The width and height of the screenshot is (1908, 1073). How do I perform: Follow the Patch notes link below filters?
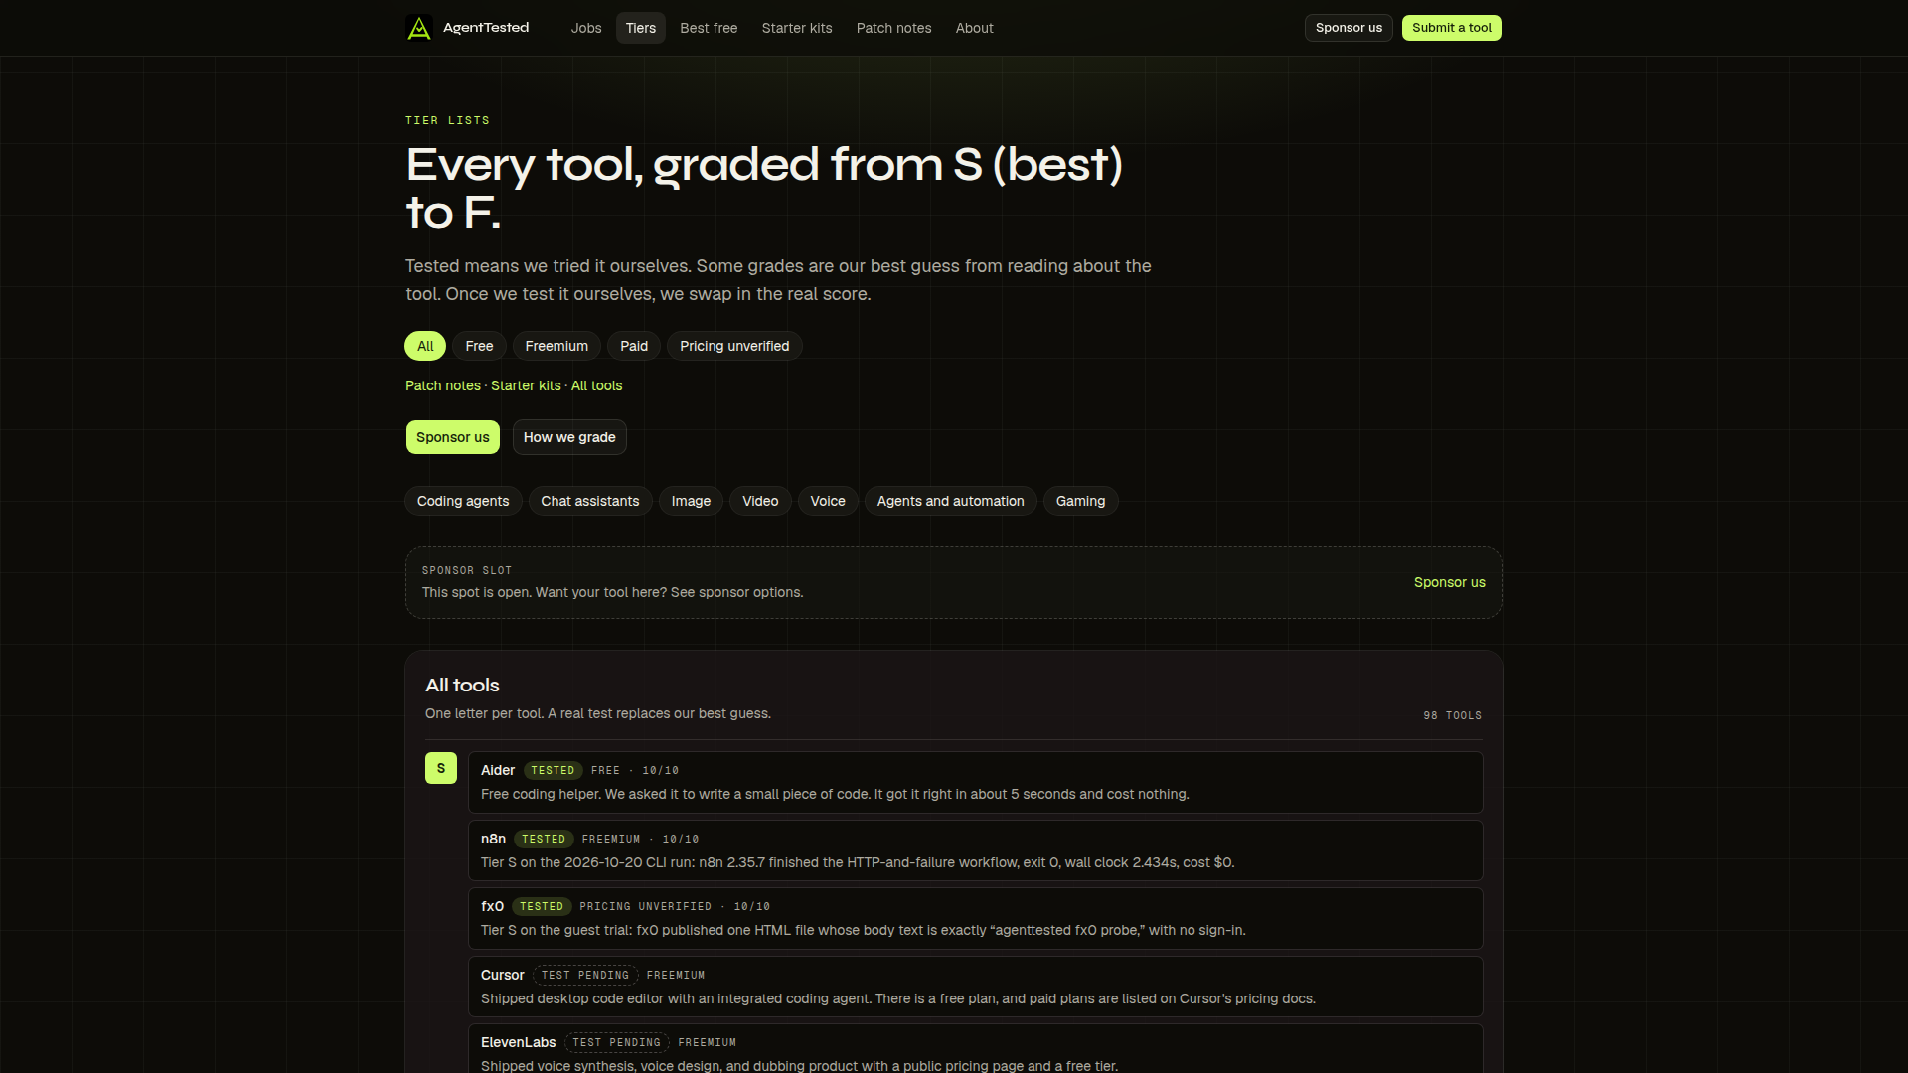point(443,385)
